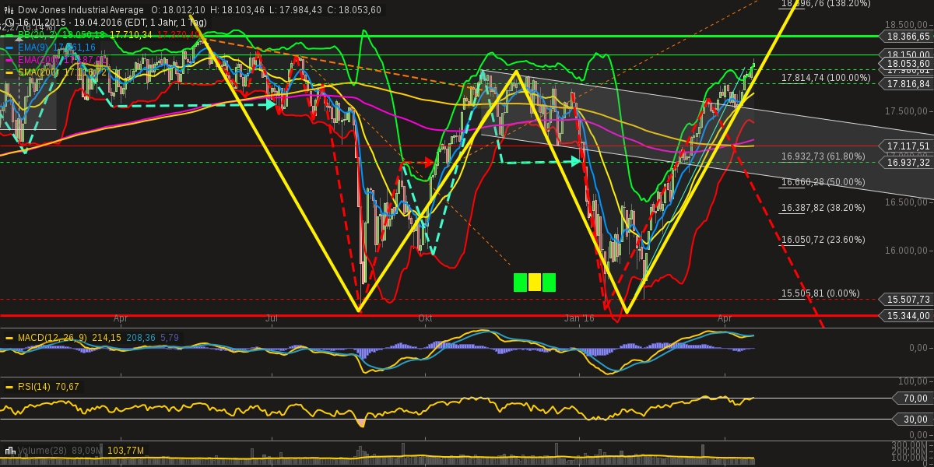Select the Dow Jones Industrial Average title
This screenshot has width=934, height=467.
tap(81, 9)
